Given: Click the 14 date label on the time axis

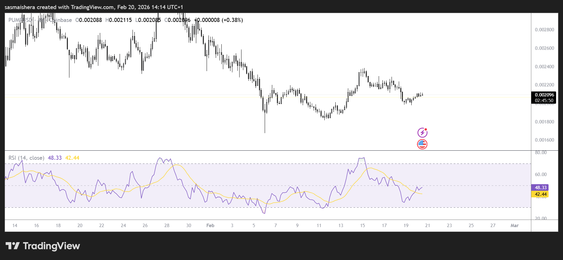Looking at the screenshot, I should (15, 226).
